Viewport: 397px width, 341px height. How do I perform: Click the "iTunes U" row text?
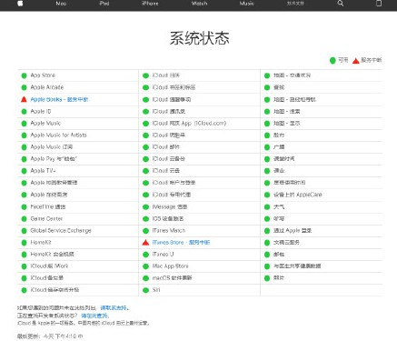point(163,254)
